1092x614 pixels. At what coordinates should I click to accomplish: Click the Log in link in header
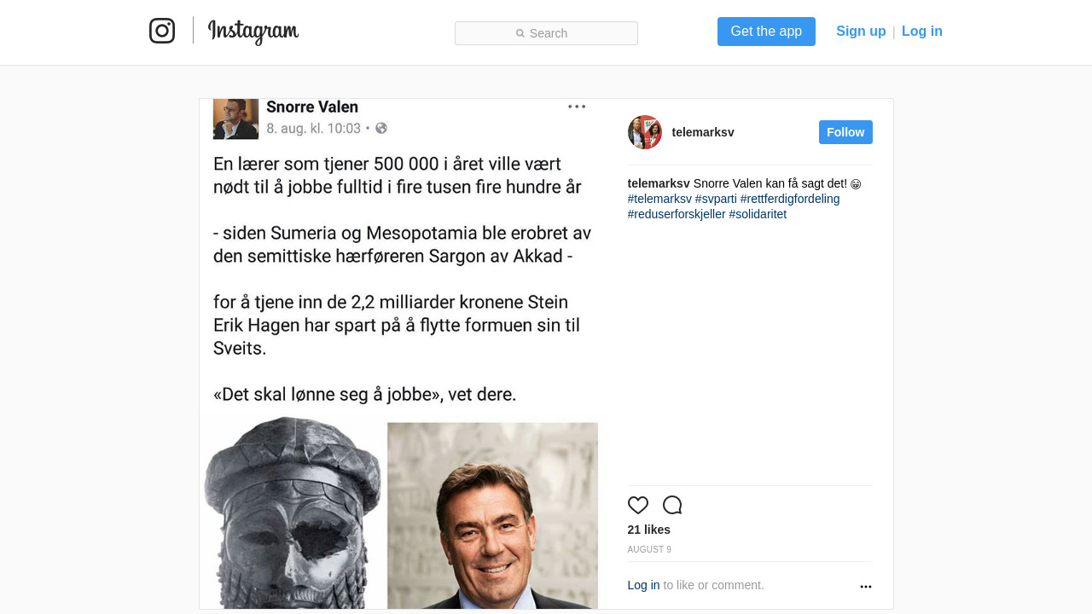coord(921,32)
